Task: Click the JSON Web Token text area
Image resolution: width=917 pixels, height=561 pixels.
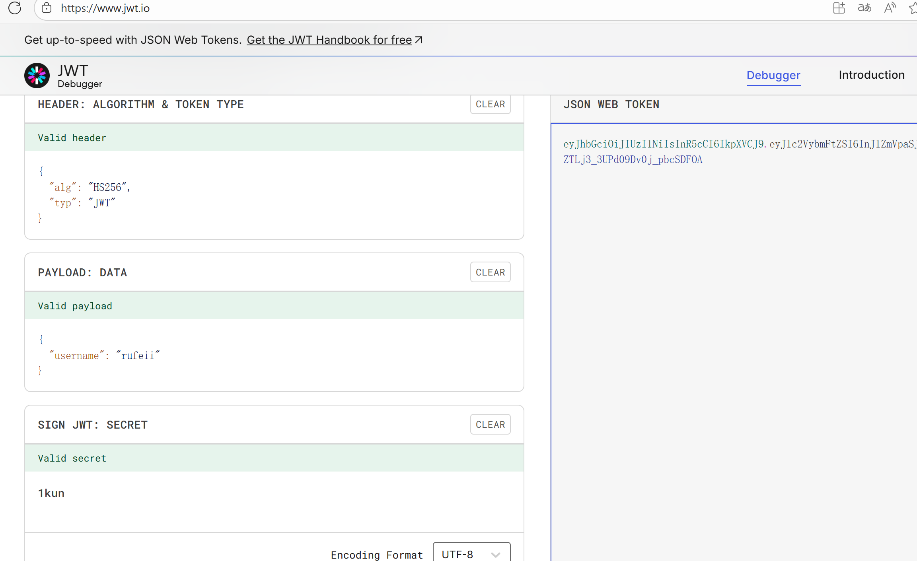Action: pyautogui.click(x=734, y=342)
